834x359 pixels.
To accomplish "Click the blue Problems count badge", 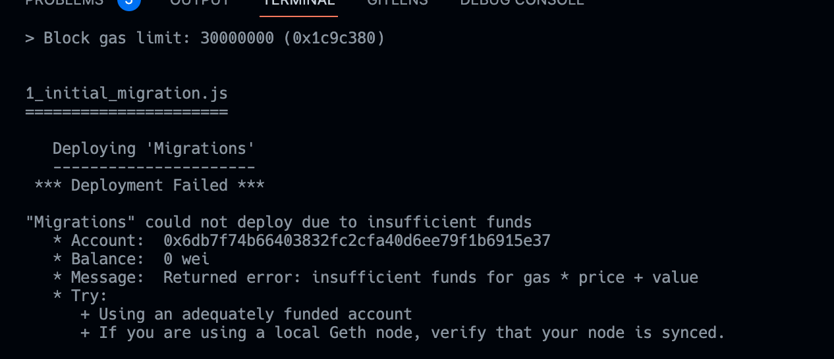I will [x=128, y=3].
